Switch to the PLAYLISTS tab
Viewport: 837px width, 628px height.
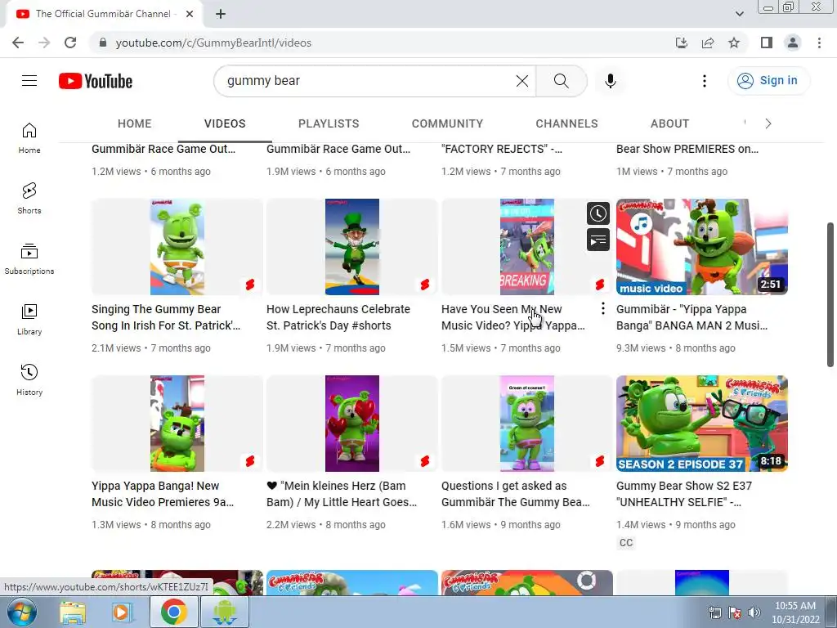click(329, 124)
